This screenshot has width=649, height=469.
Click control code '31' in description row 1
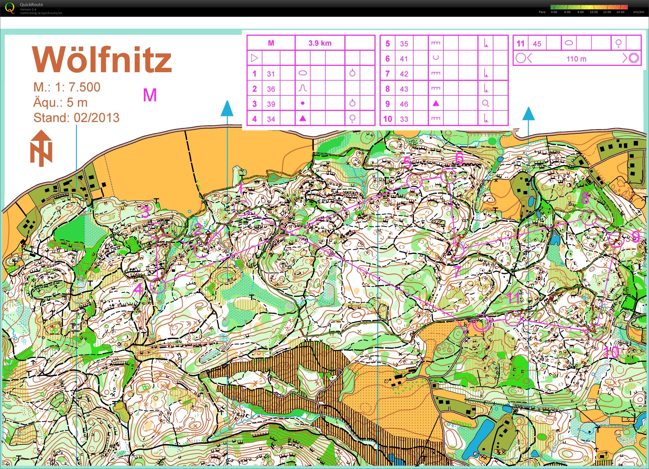pyautogui.click(x=271, y=74)
